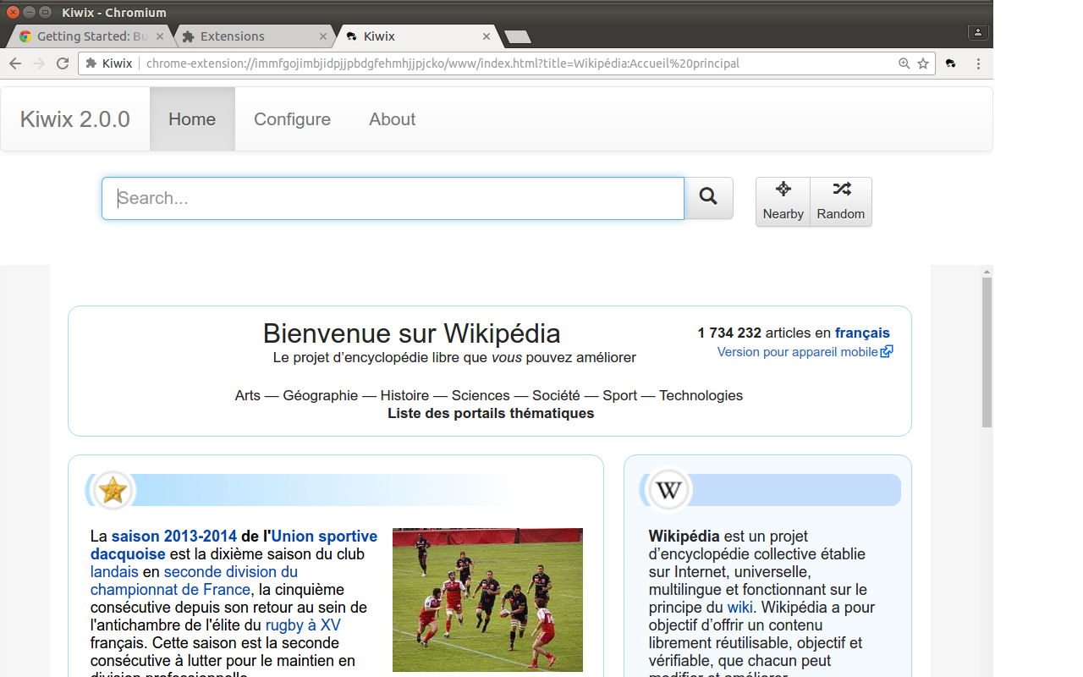
Task: Follow the rugby à XV link
Action: 303,625
